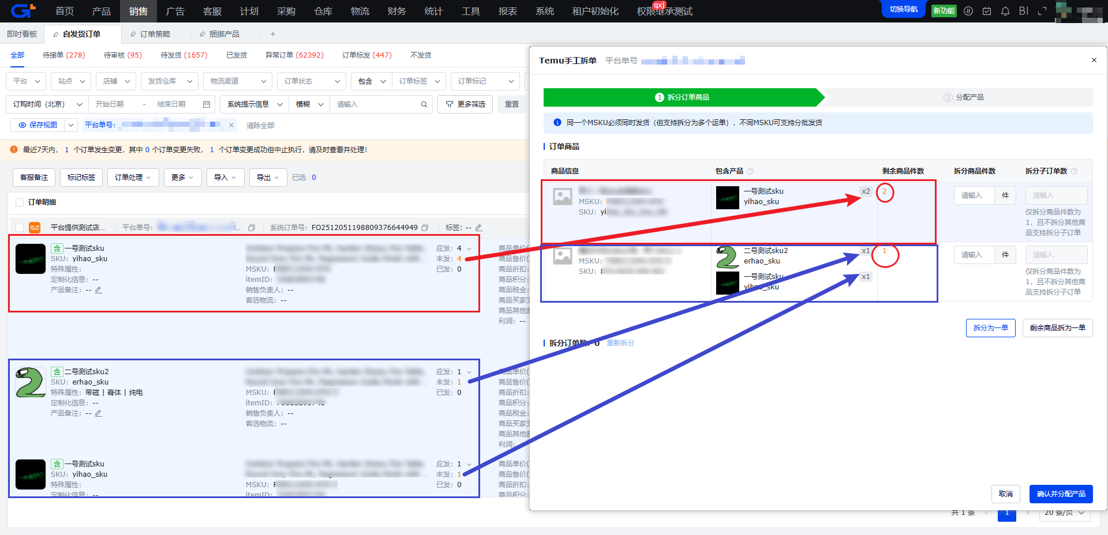Check the 平台提供测试店 order row checkbox

[x=20, y=228]
